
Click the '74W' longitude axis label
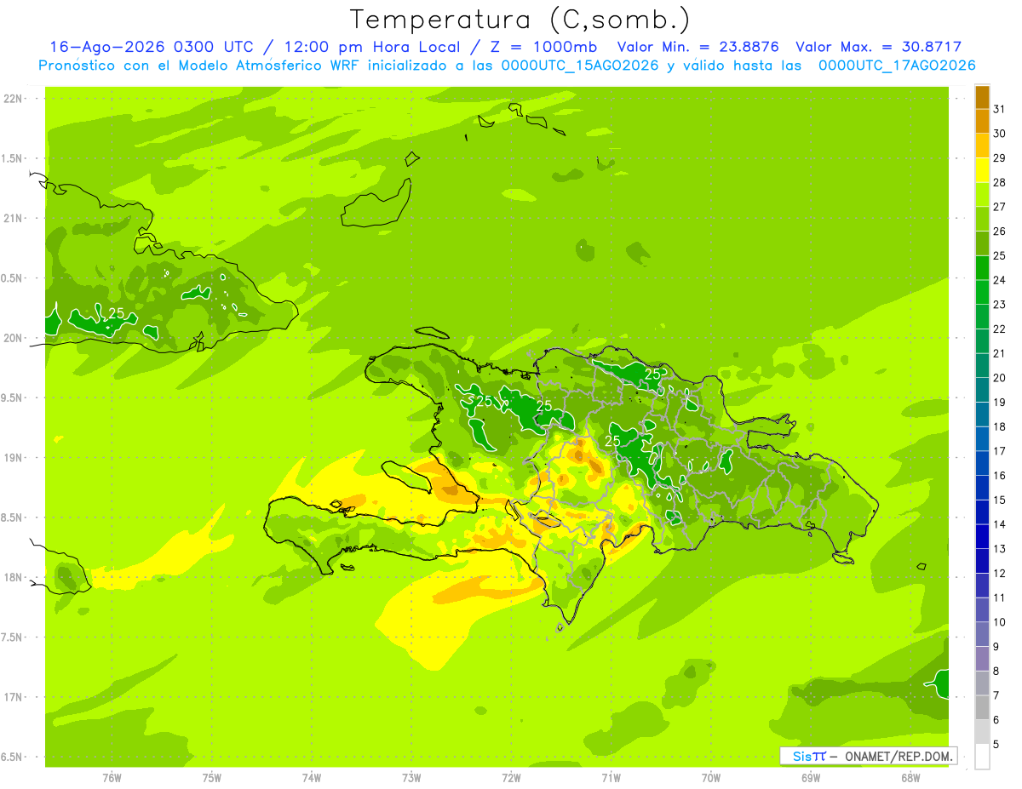pos(312,778)
